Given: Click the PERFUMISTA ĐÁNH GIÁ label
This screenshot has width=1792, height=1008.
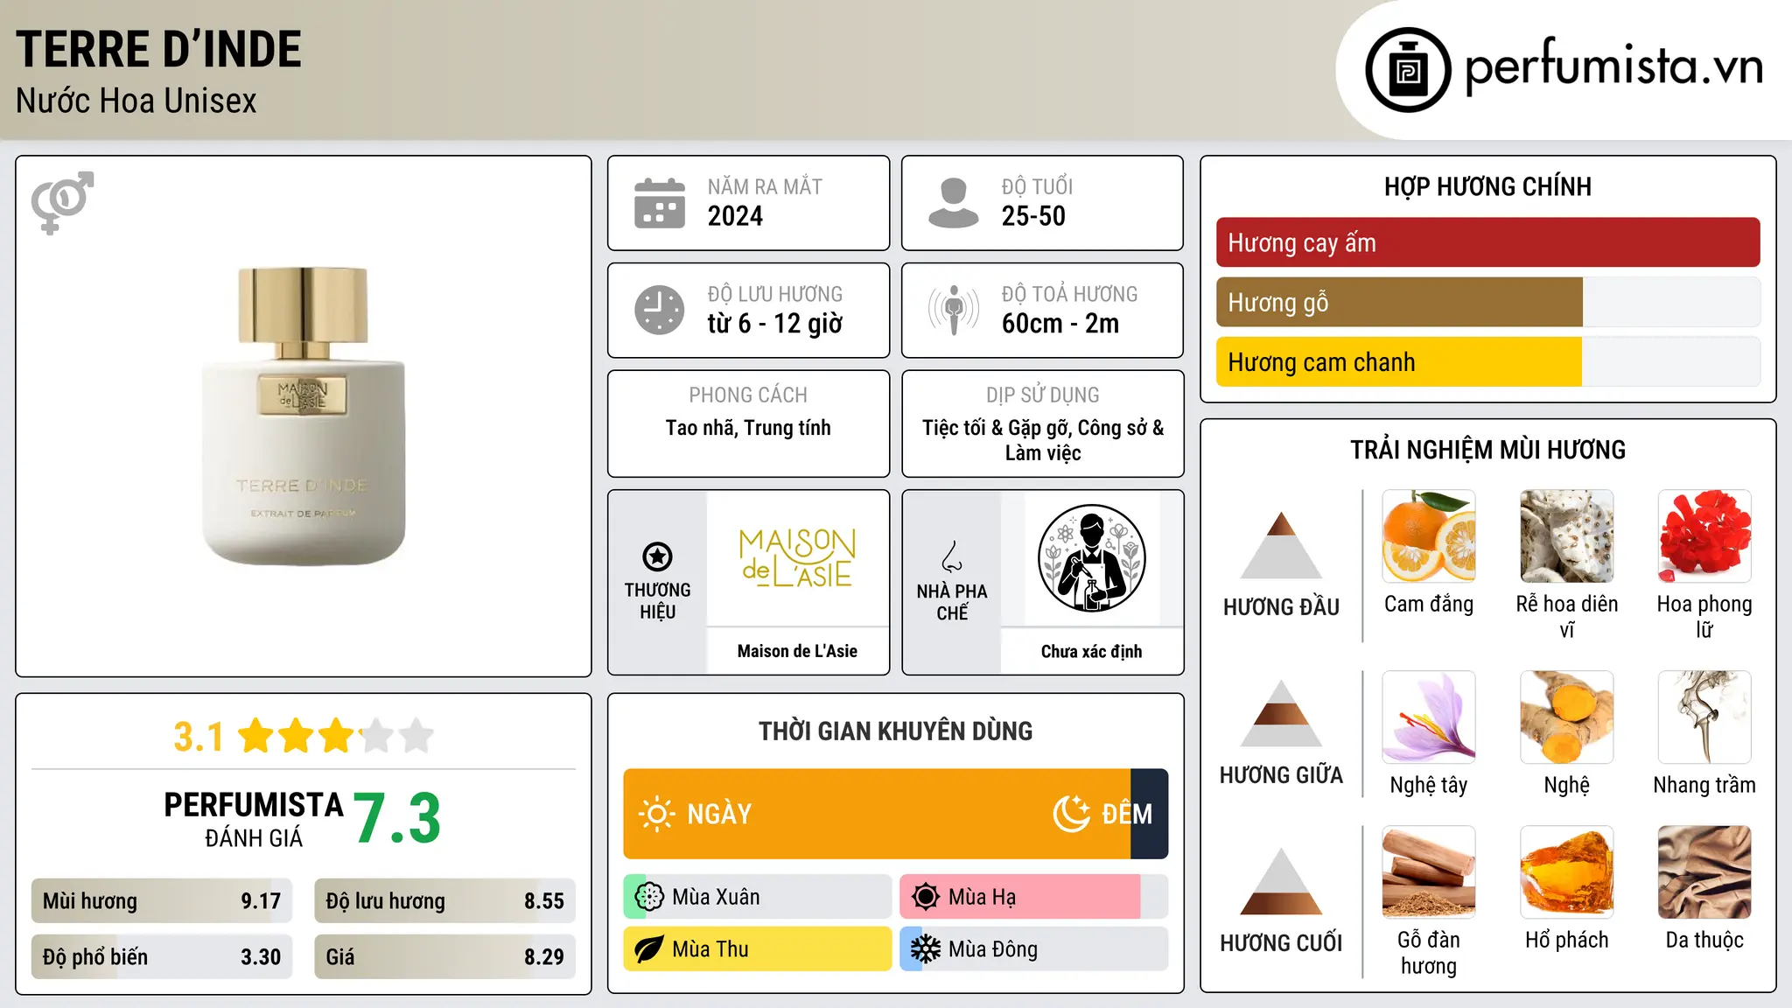Looking at the screenshot, I should 254,819.
